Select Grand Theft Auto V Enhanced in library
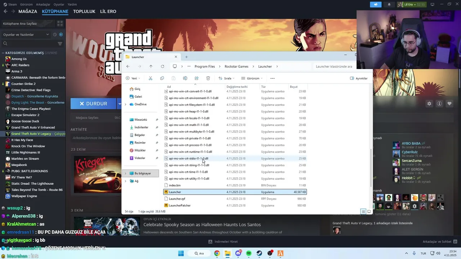Viewport: 461px width, 259px height. (x=33, y=127)
